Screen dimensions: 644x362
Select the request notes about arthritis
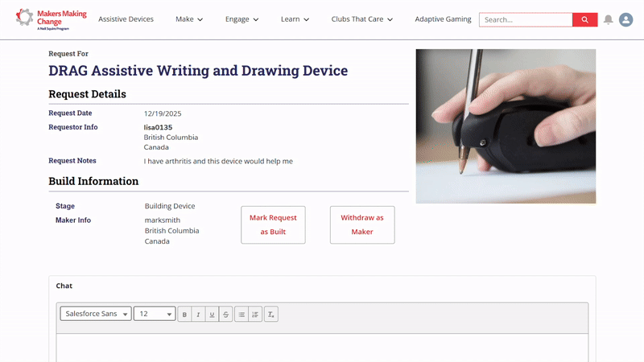pos(218,162)
